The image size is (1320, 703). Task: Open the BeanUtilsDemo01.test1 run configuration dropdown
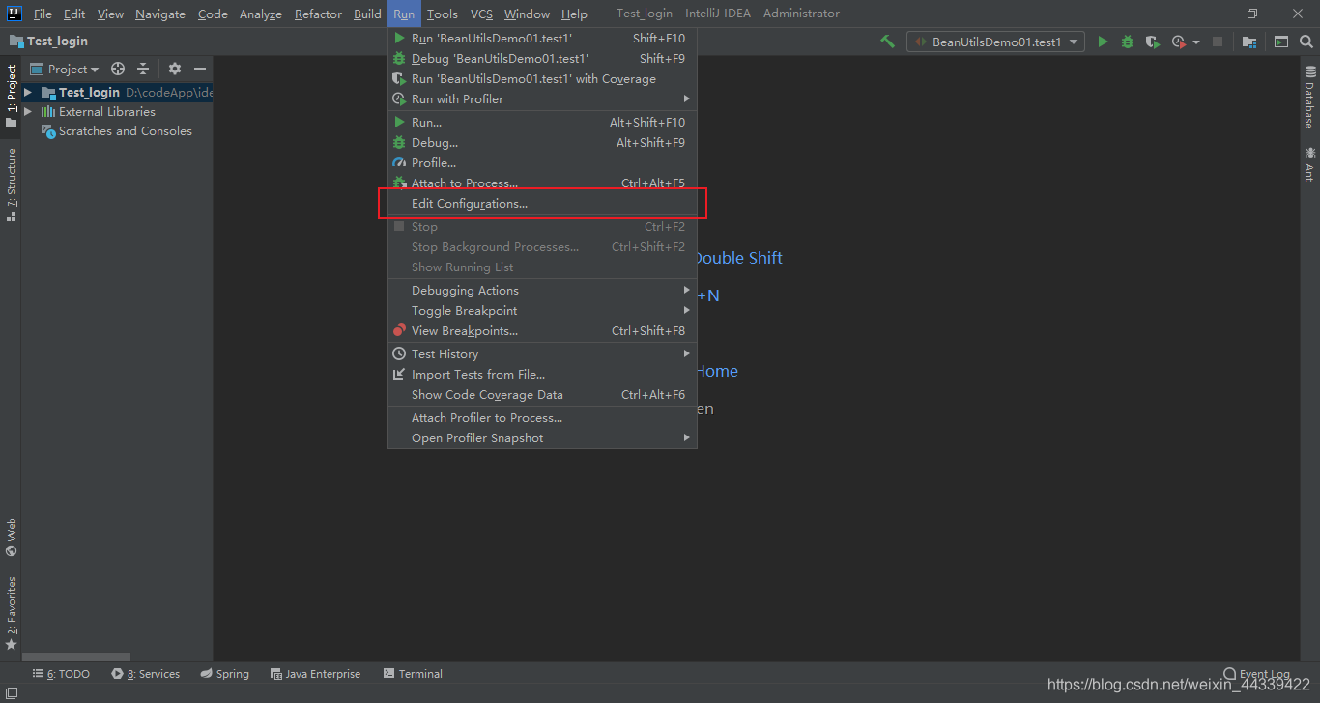[995, 42]
